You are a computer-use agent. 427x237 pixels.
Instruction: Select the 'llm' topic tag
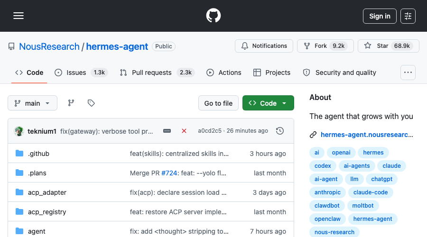coord(354,179)
